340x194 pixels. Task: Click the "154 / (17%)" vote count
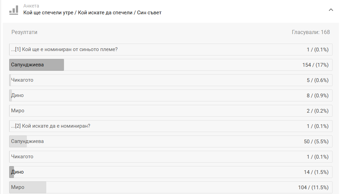click(315, 65)
